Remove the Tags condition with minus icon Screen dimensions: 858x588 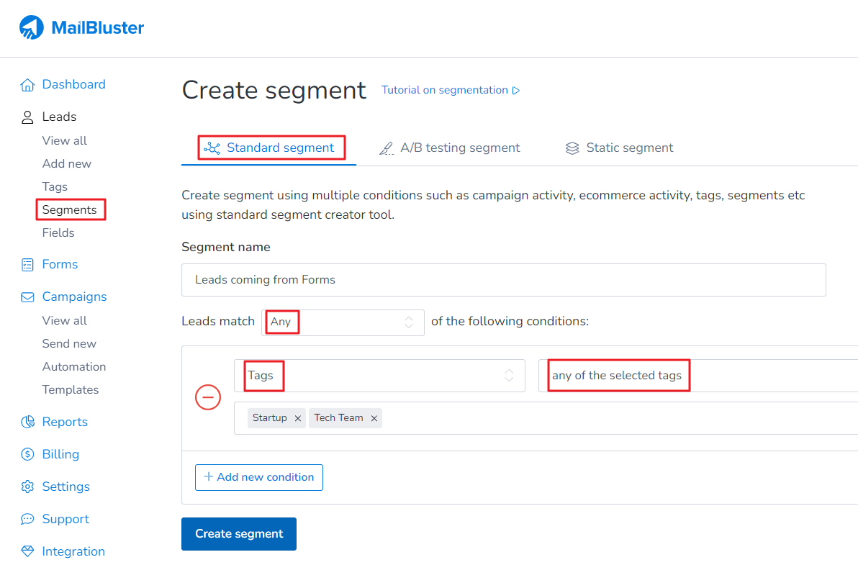[208, 397]
